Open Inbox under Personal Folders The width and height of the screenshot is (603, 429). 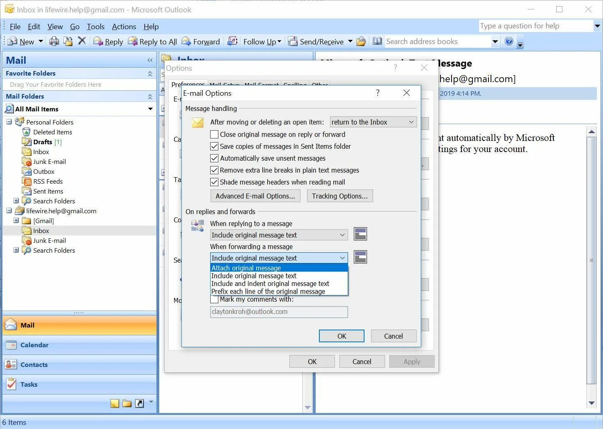(x=41, y=152)
